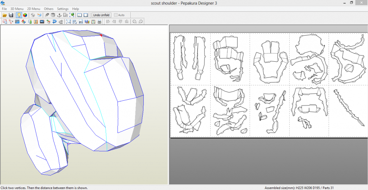The image size is (368, 190).
Task: Click the Open file folder icon
Action: pos(5,15)
